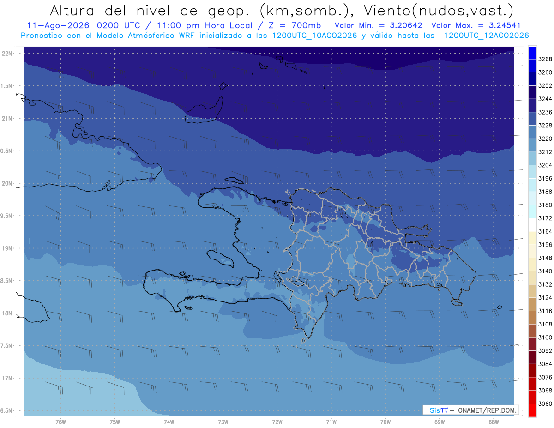Image resolution: width=554 pixels, height=428 pixels.
Task: Click the 8.5N latitude axis label
Action: click(x=6, y=281)
